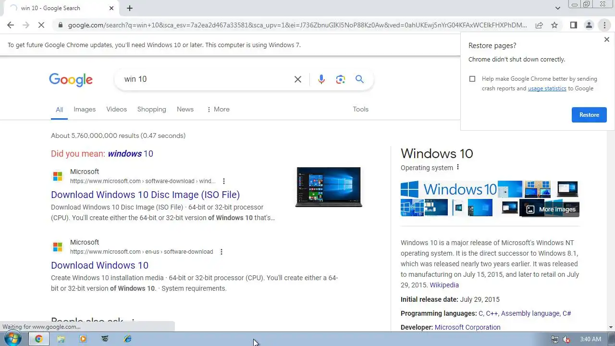Open knowledge panel options beside Operating system
Image resolution: width=615 pixels, height=346 pixels.
[457, 167]
